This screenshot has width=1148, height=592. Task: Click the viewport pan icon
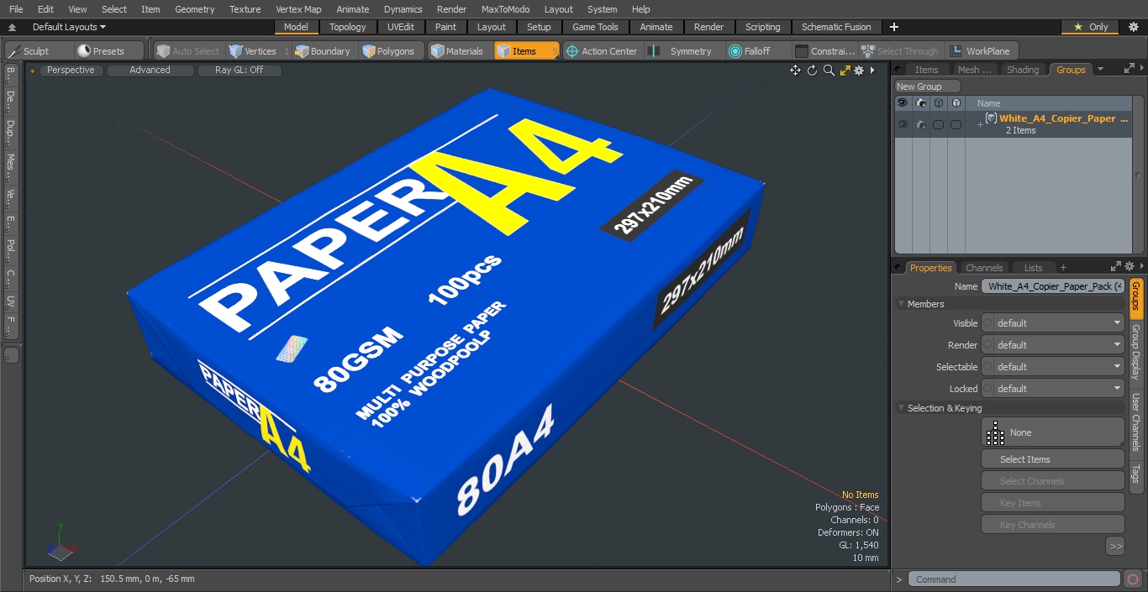(x=795, y=71)
